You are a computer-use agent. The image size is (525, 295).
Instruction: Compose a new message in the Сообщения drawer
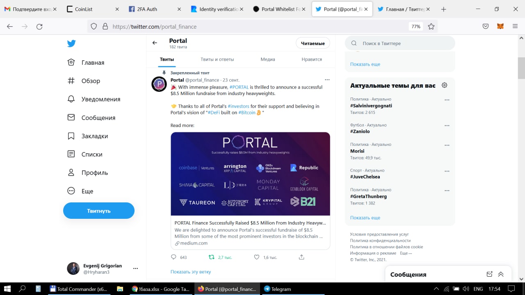pyautogui.click(x=489, y=274)
